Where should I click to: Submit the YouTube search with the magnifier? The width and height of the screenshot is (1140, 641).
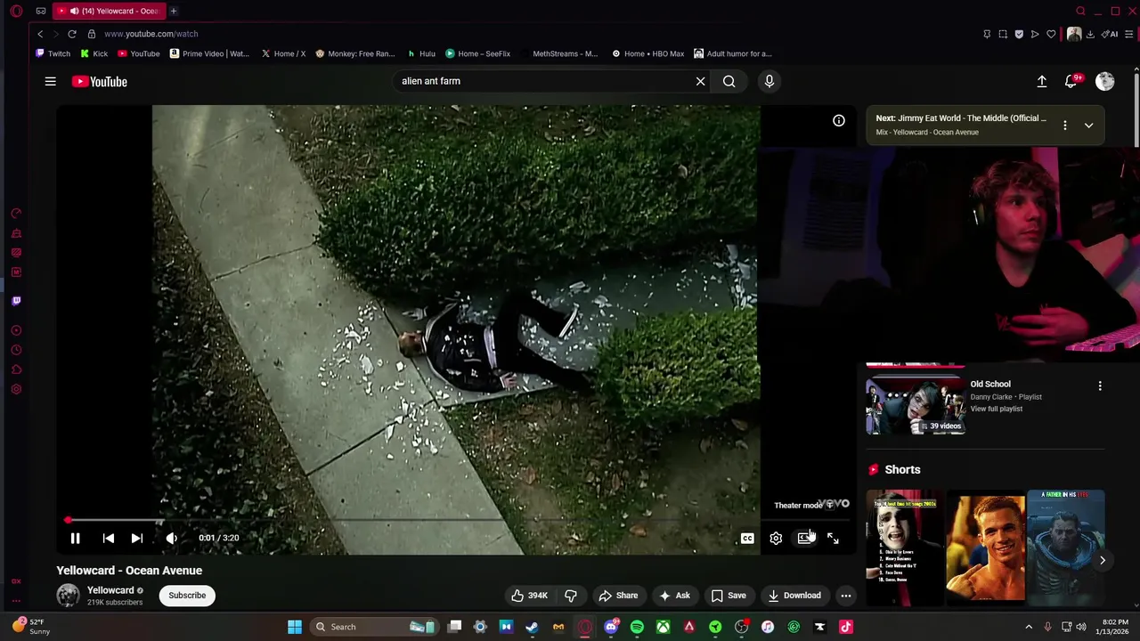729,81
